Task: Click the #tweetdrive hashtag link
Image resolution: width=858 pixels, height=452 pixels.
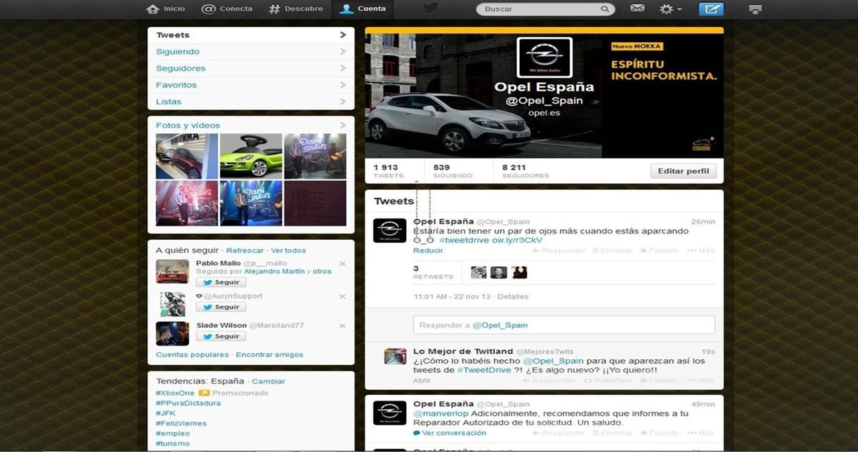Action: (x=464, y=241)
